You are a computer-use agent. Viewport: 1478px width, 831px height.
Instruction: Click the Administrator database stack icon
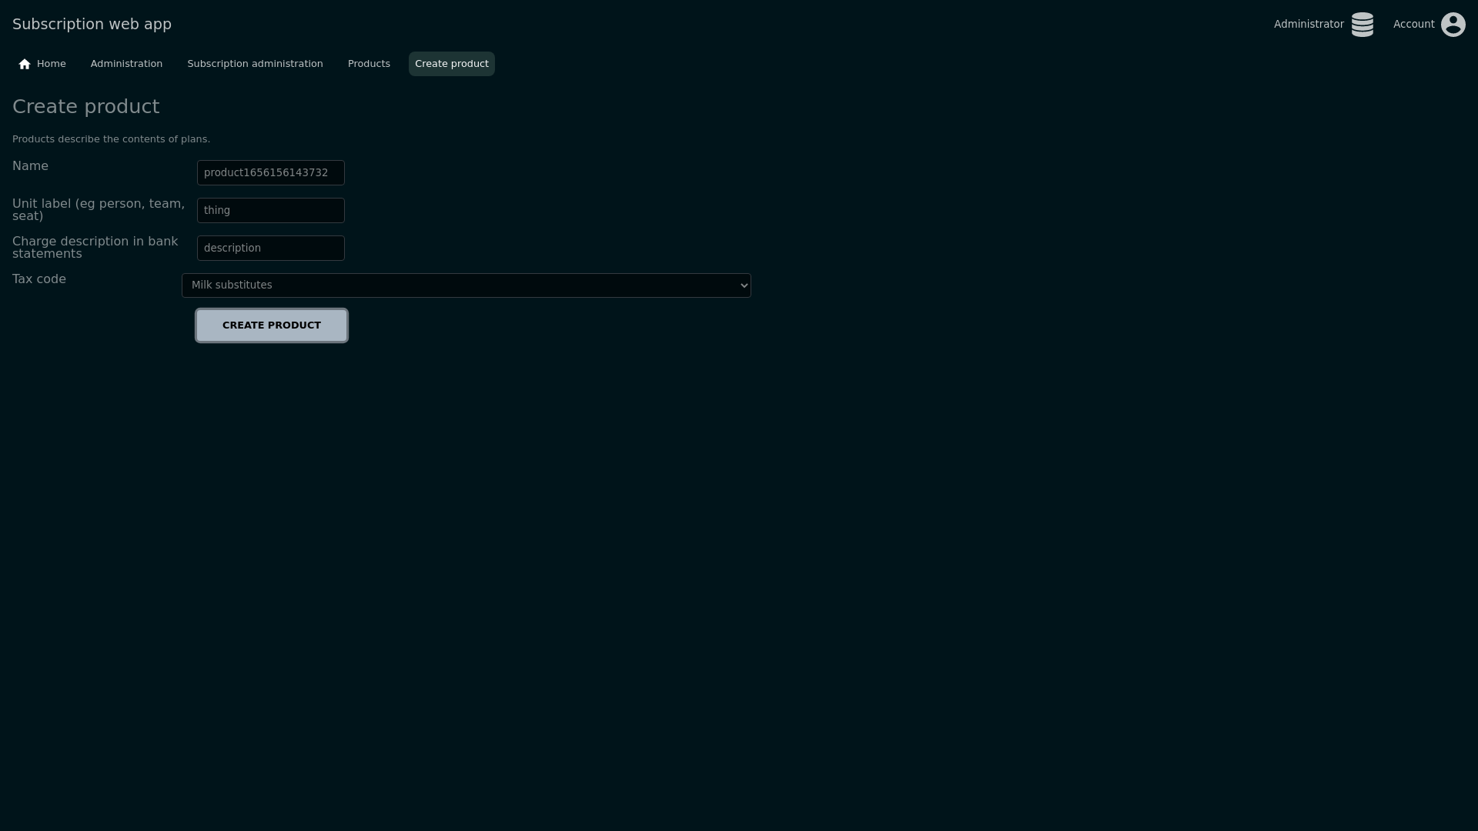click(x=1362, y=25)
